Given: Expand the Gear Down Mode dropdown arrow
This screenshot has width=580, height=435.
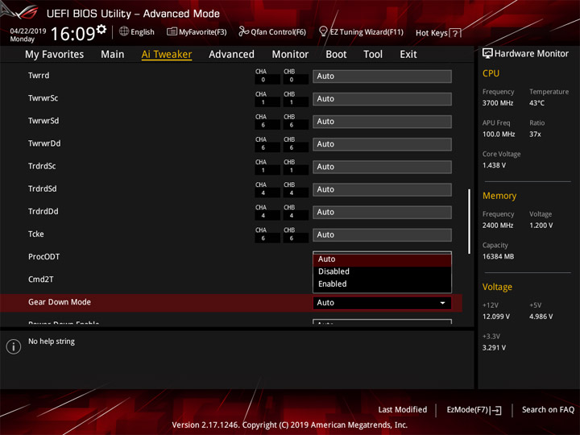Looking at the screenshot, I should point(442,303).
